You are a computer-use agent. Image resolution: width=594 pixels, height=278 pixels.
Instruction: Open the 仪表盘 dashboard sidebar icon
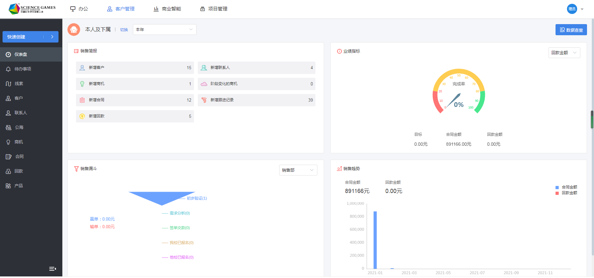click(x=9, y=55)
